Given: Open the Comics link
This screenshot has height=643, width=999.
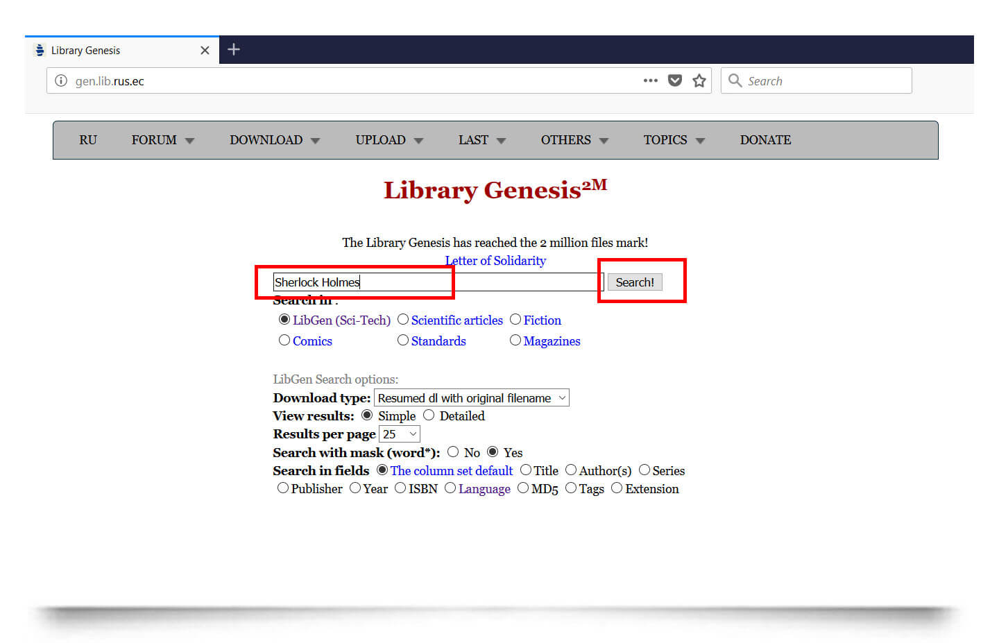Looking at the screenshot, I should [x=312, y=341].
